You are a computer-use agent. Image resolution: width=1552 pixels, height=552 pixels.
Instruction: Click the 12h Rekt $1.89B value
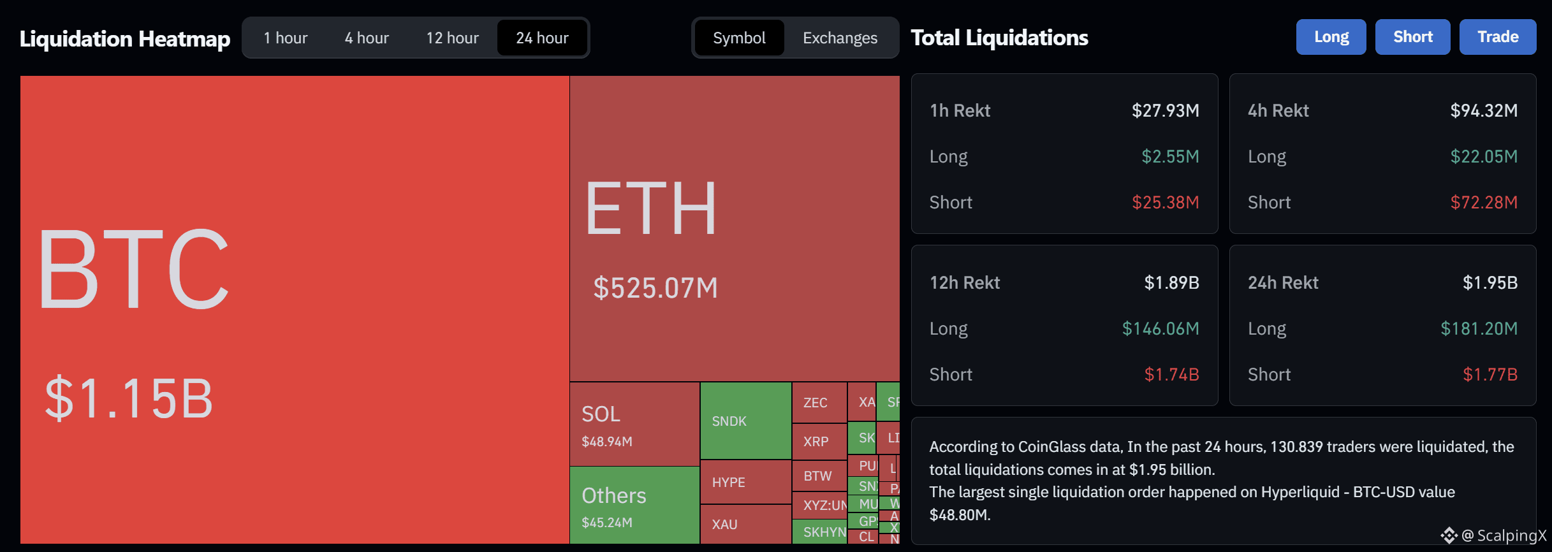[1171, 283]
